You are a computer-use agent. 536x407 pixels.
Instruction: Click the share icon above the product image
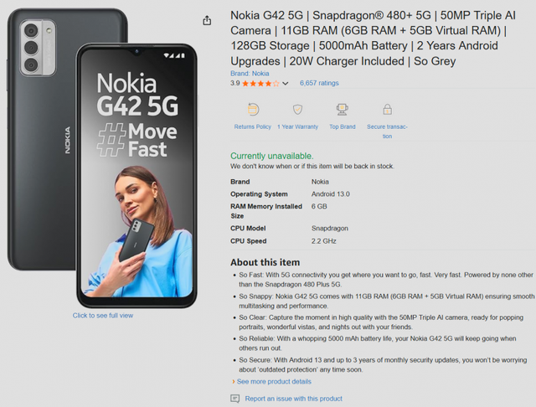(207, 20)
